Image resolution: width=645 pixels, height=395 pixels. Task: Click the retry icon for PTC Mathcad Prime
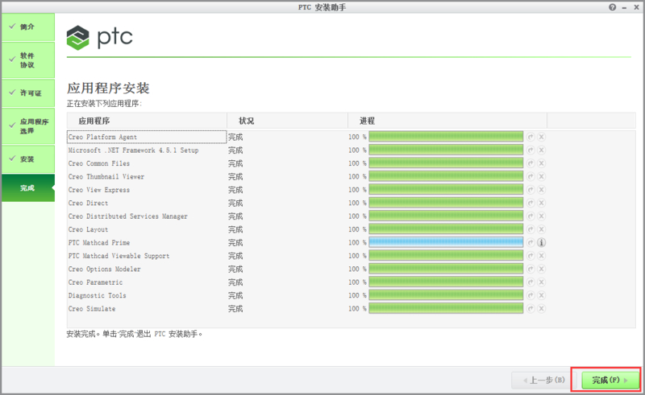pyautogui.click(x=531, y=242)
